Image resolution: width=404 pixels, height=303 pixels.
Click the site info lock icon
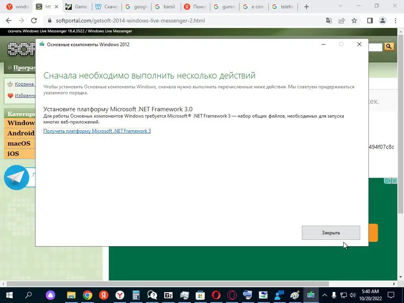[x=50, y=21]
